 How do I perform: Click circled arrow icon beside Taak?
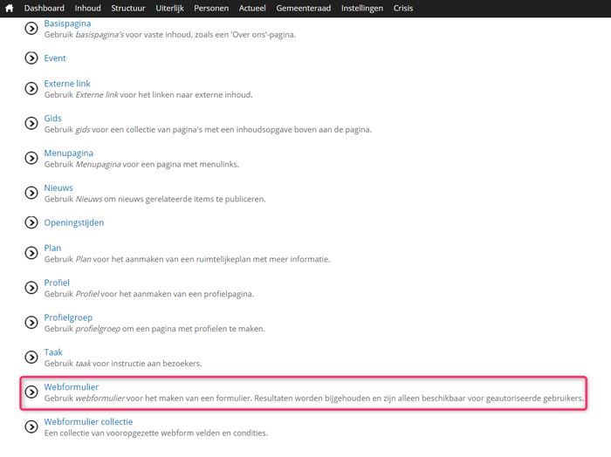click(x=31, y=358)
